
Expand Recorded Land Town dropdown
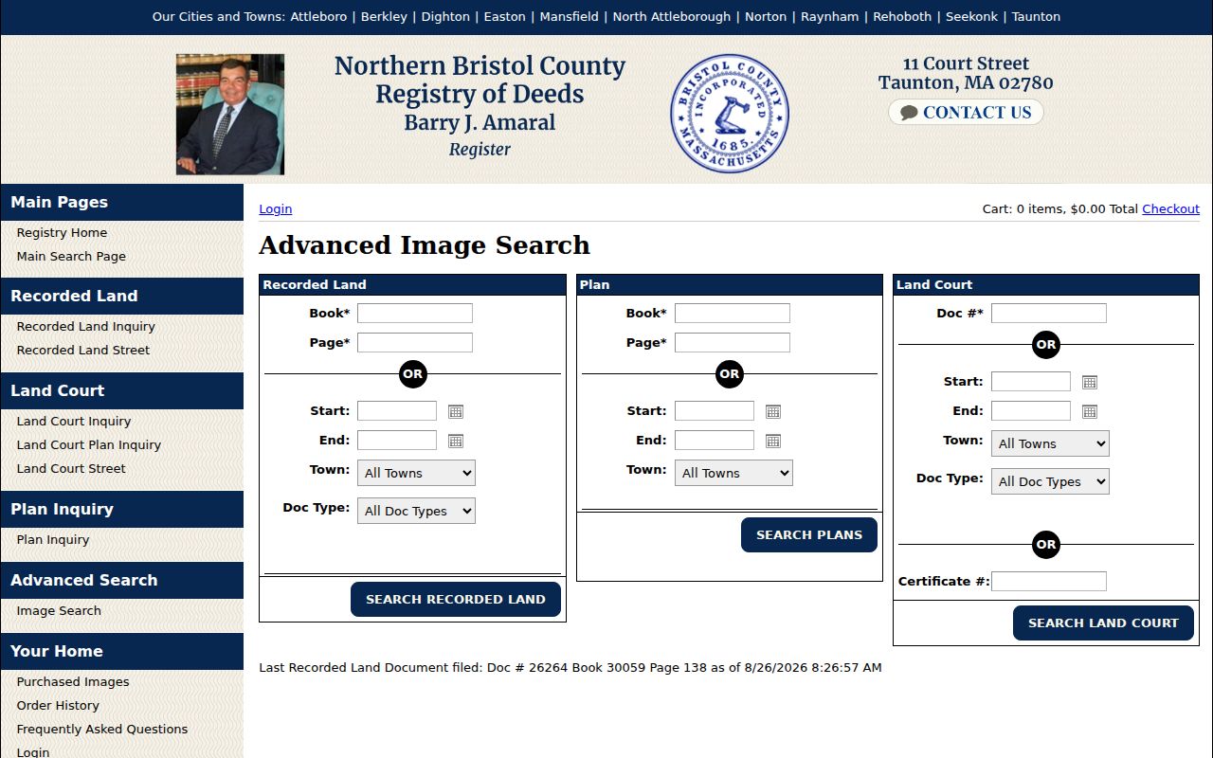click(x=416, y=473)
